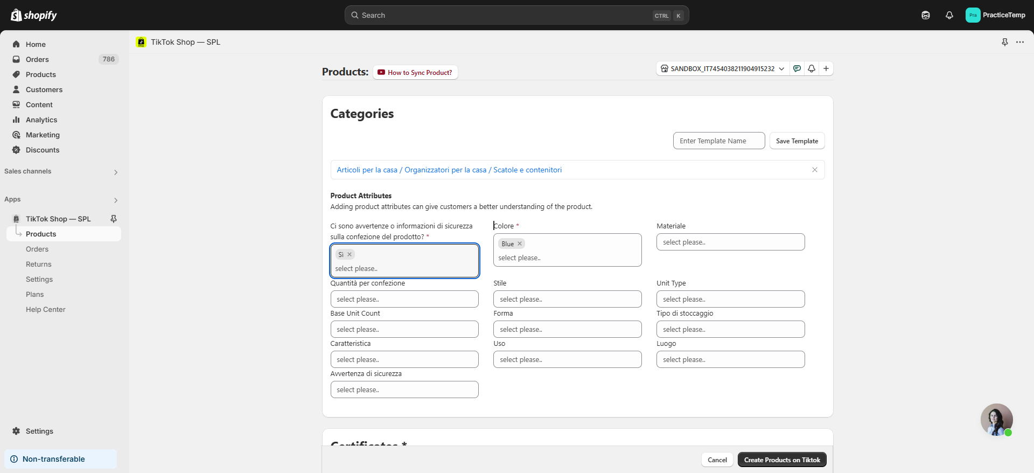
Task: Open the SANDBOX shop selector dropdown
Action: 722,68
